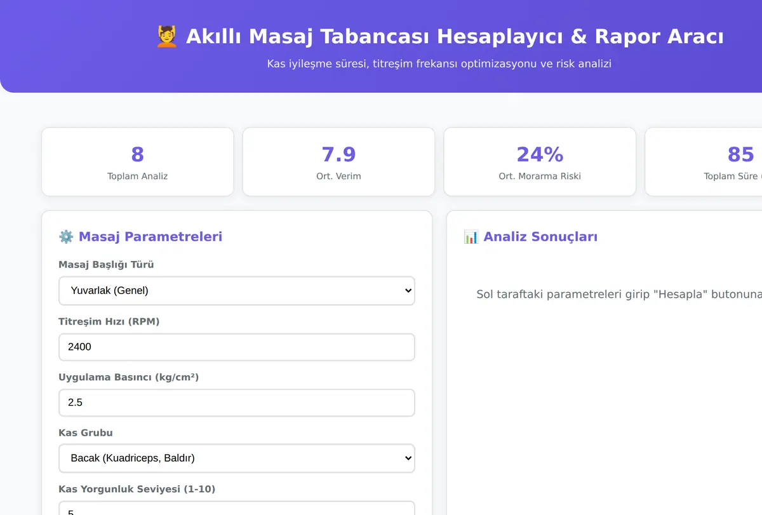Click the 'Kas Yorgunluk Seviyesi (1-10)' label

point(137,489)
